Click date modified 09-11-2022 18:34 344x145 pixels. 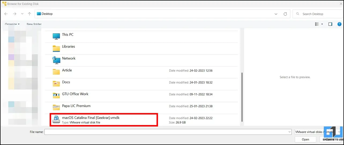pyautogui.click(x=191, y=94)
